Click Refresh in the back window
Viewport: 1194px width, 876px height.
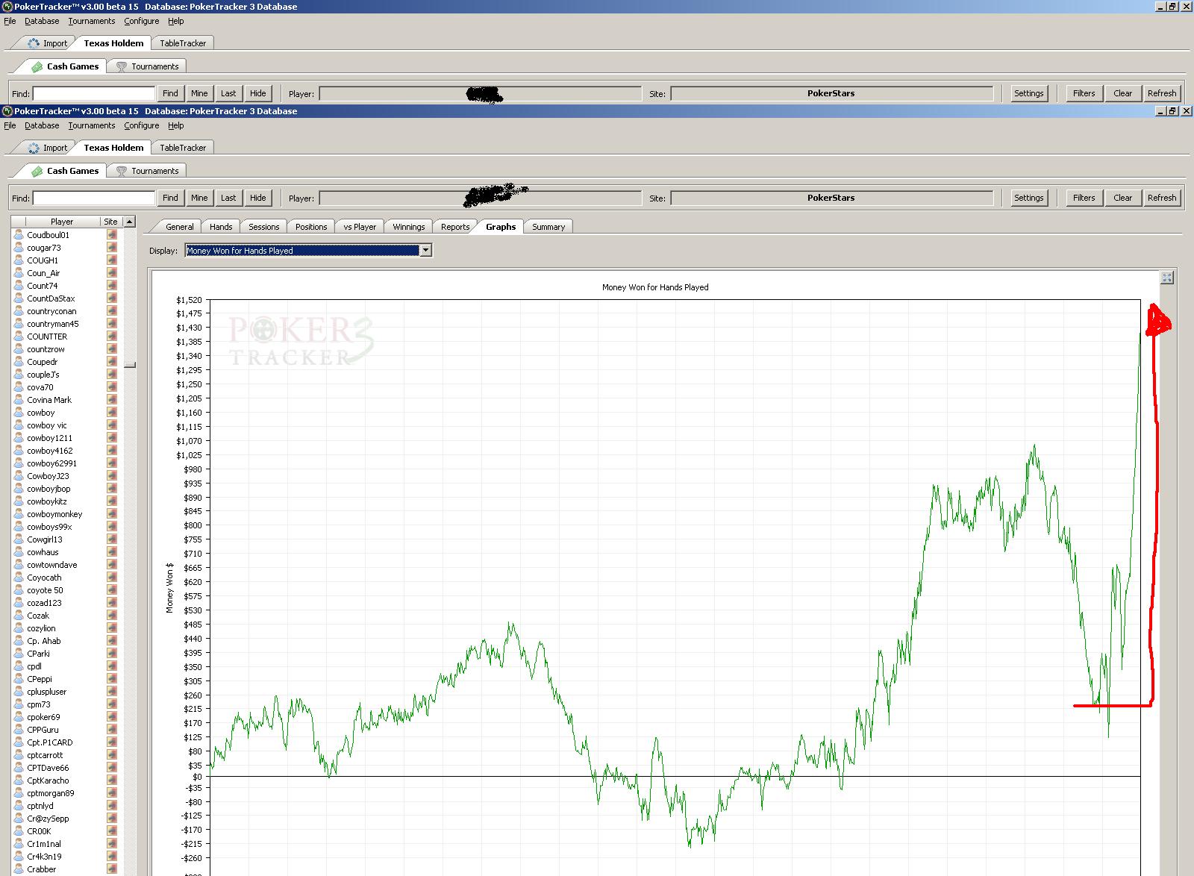click(1162, 93)
